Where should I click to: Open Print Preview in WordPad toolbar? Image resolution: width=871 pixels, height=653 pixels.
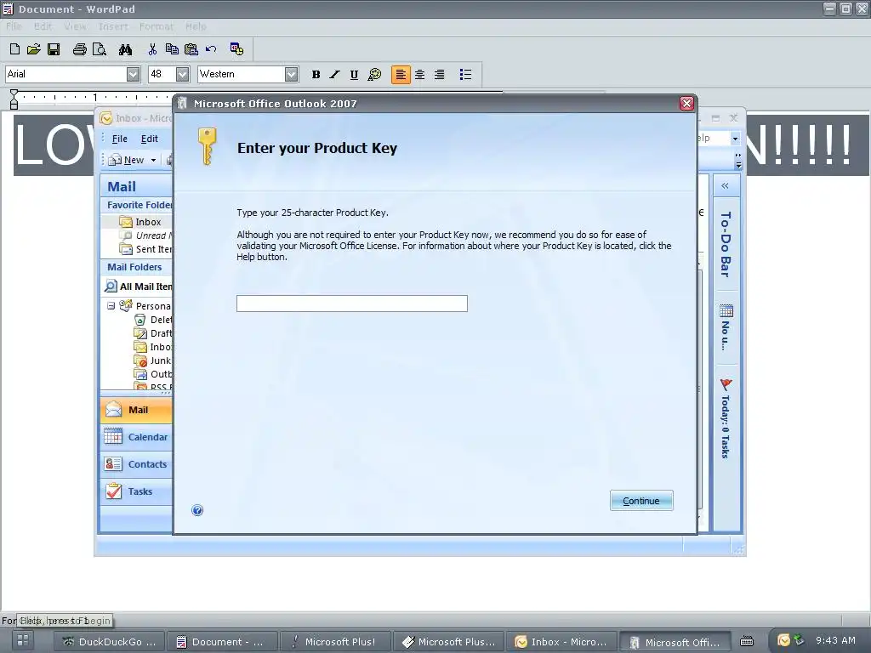(100, 49)
